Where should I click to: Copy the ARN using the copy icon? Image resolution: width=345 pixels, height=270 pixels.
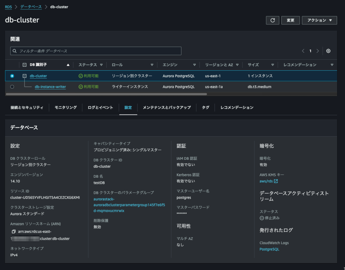pyautogui.click(x=14, y=232)
